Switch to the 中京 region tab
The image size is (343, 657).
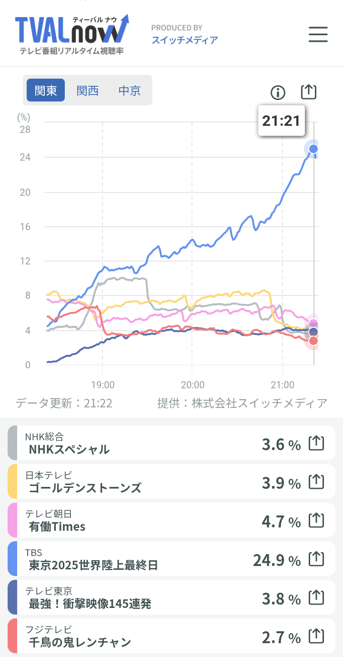coord(129,91)
